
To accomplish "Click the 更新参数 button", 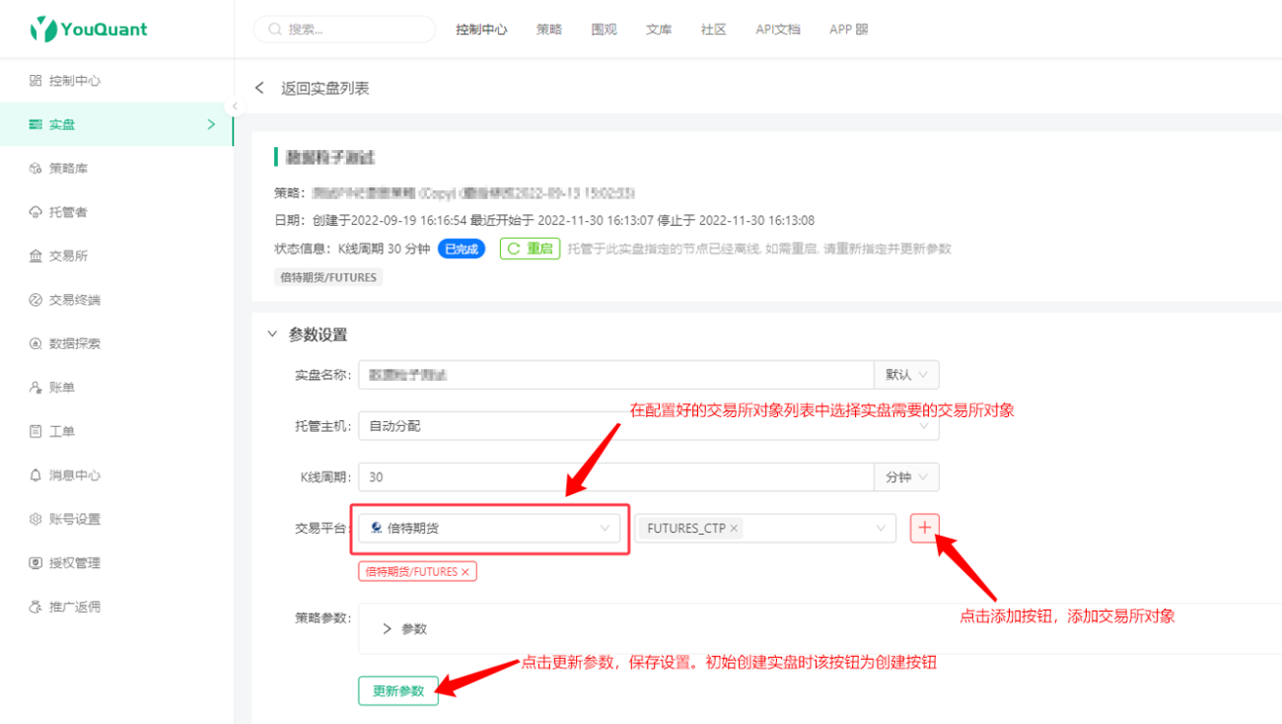I will pyautogui.click(x=398, y=691).
